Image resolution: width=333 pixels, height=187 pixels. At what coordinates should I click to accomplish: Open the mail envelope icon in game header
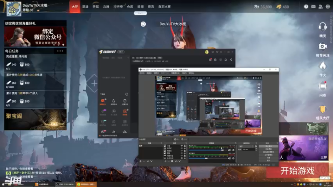pyautogui.click(x=313, y=7)
